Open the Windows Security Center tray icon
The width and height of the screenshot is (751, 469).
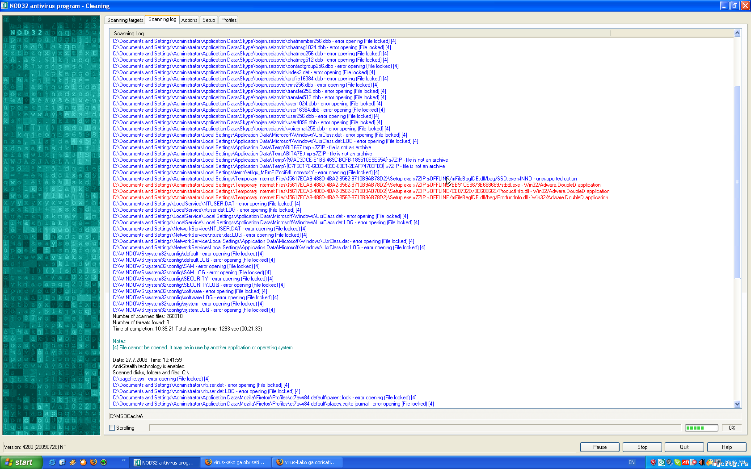[x=653, y=462]
